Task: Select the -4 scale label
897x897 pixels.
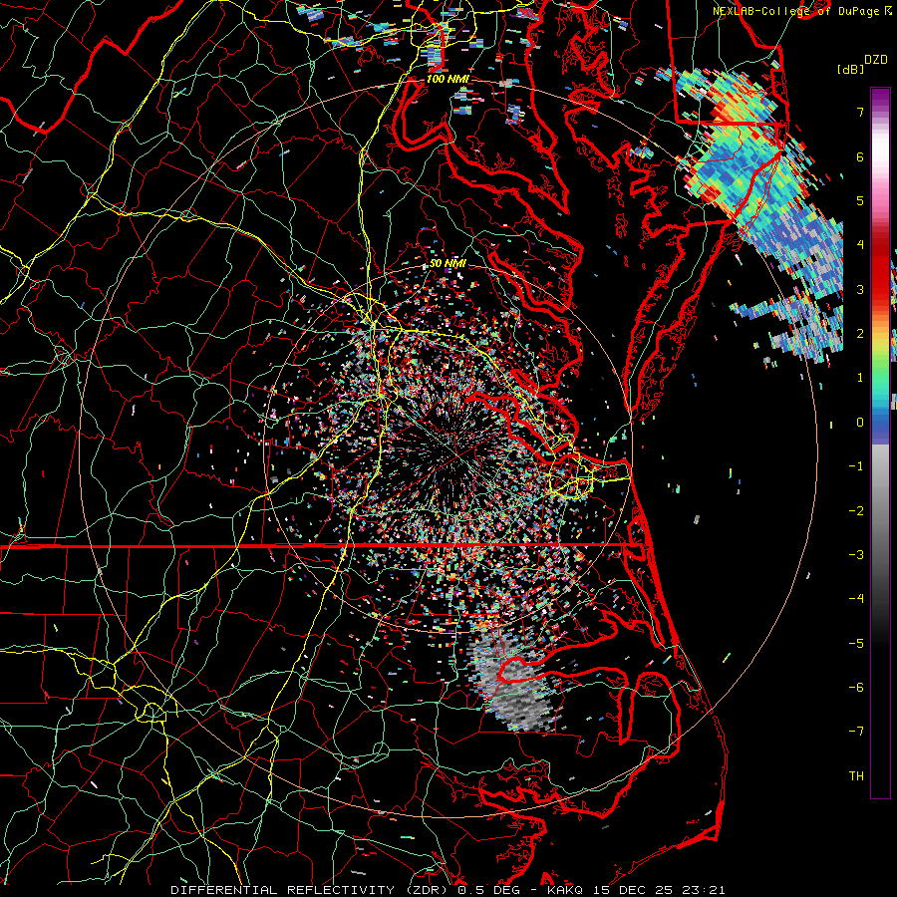Action: tap(856, 599)
